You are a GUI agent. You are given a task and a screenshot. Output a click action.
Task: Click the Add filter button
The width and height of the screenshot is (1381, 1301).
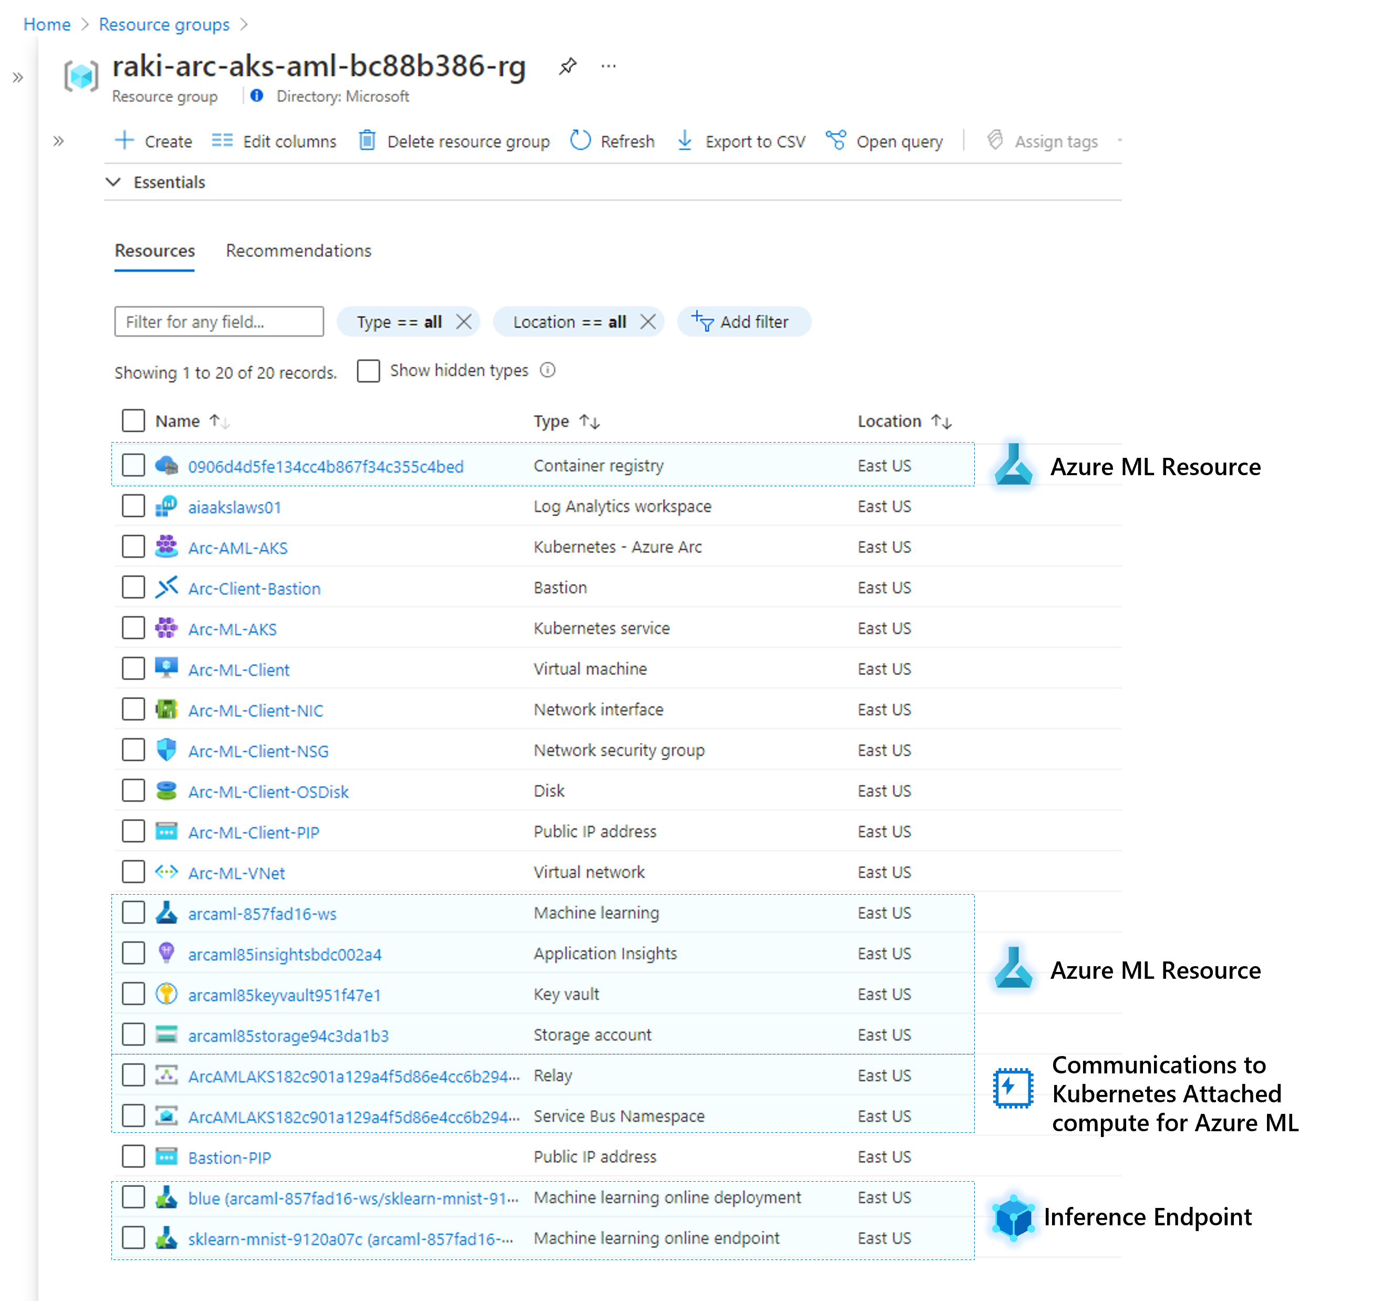pos(744,322)
